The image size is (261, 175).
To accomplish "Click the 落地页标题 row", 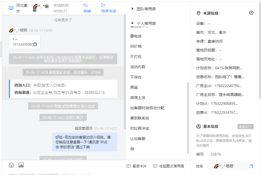I will click(209, 50).
